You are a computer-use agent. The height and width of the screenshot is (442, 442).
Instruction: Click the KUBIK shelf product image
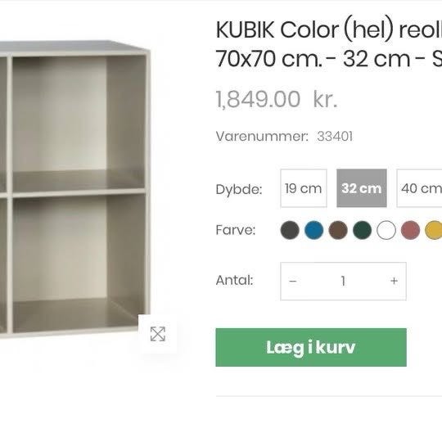click(x=75, y=189)
